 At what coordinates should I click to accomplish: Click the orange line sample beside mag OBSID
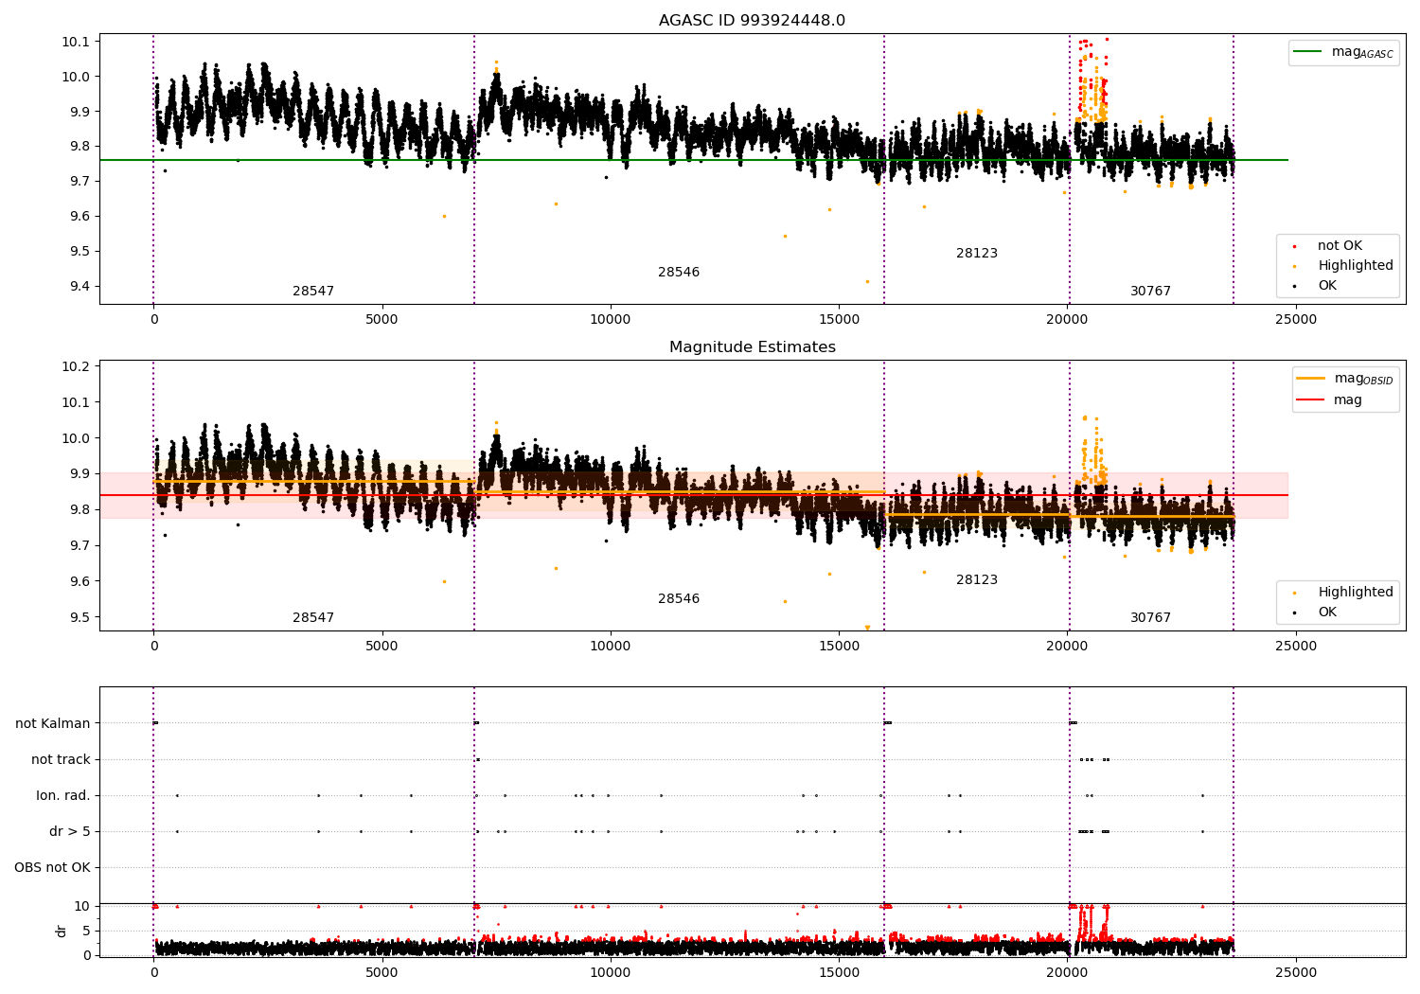tap(1311, 379)
